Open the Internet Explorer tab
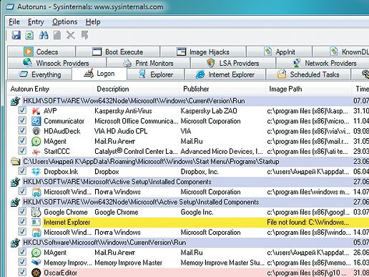Screen dimensions: 369x277 click(x=225, y=74)
